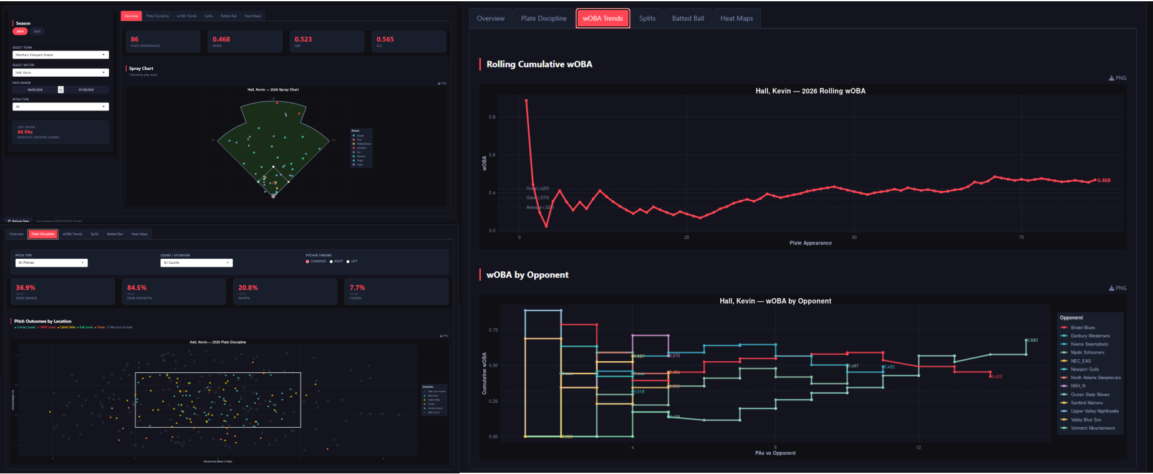Select Overview tab in top-left panel
This screenshot has width=1153, height=474.
132,16
